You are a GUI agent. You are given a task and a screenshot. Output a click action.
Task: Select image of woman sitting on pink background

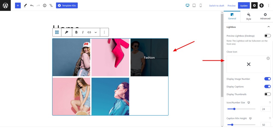pos(71,97)
